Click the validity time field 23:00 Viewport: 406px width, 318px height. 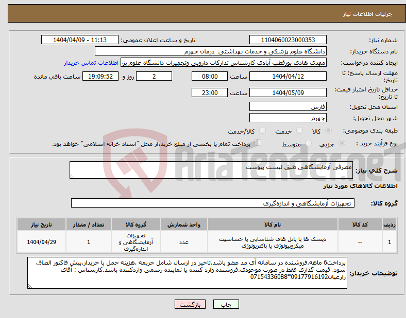pyautogui.click(x=210, y=92)
